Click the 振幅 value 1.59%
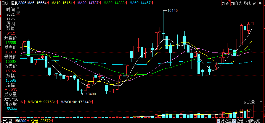The width and height of the screenshot is (265, 123). [11, 80]
